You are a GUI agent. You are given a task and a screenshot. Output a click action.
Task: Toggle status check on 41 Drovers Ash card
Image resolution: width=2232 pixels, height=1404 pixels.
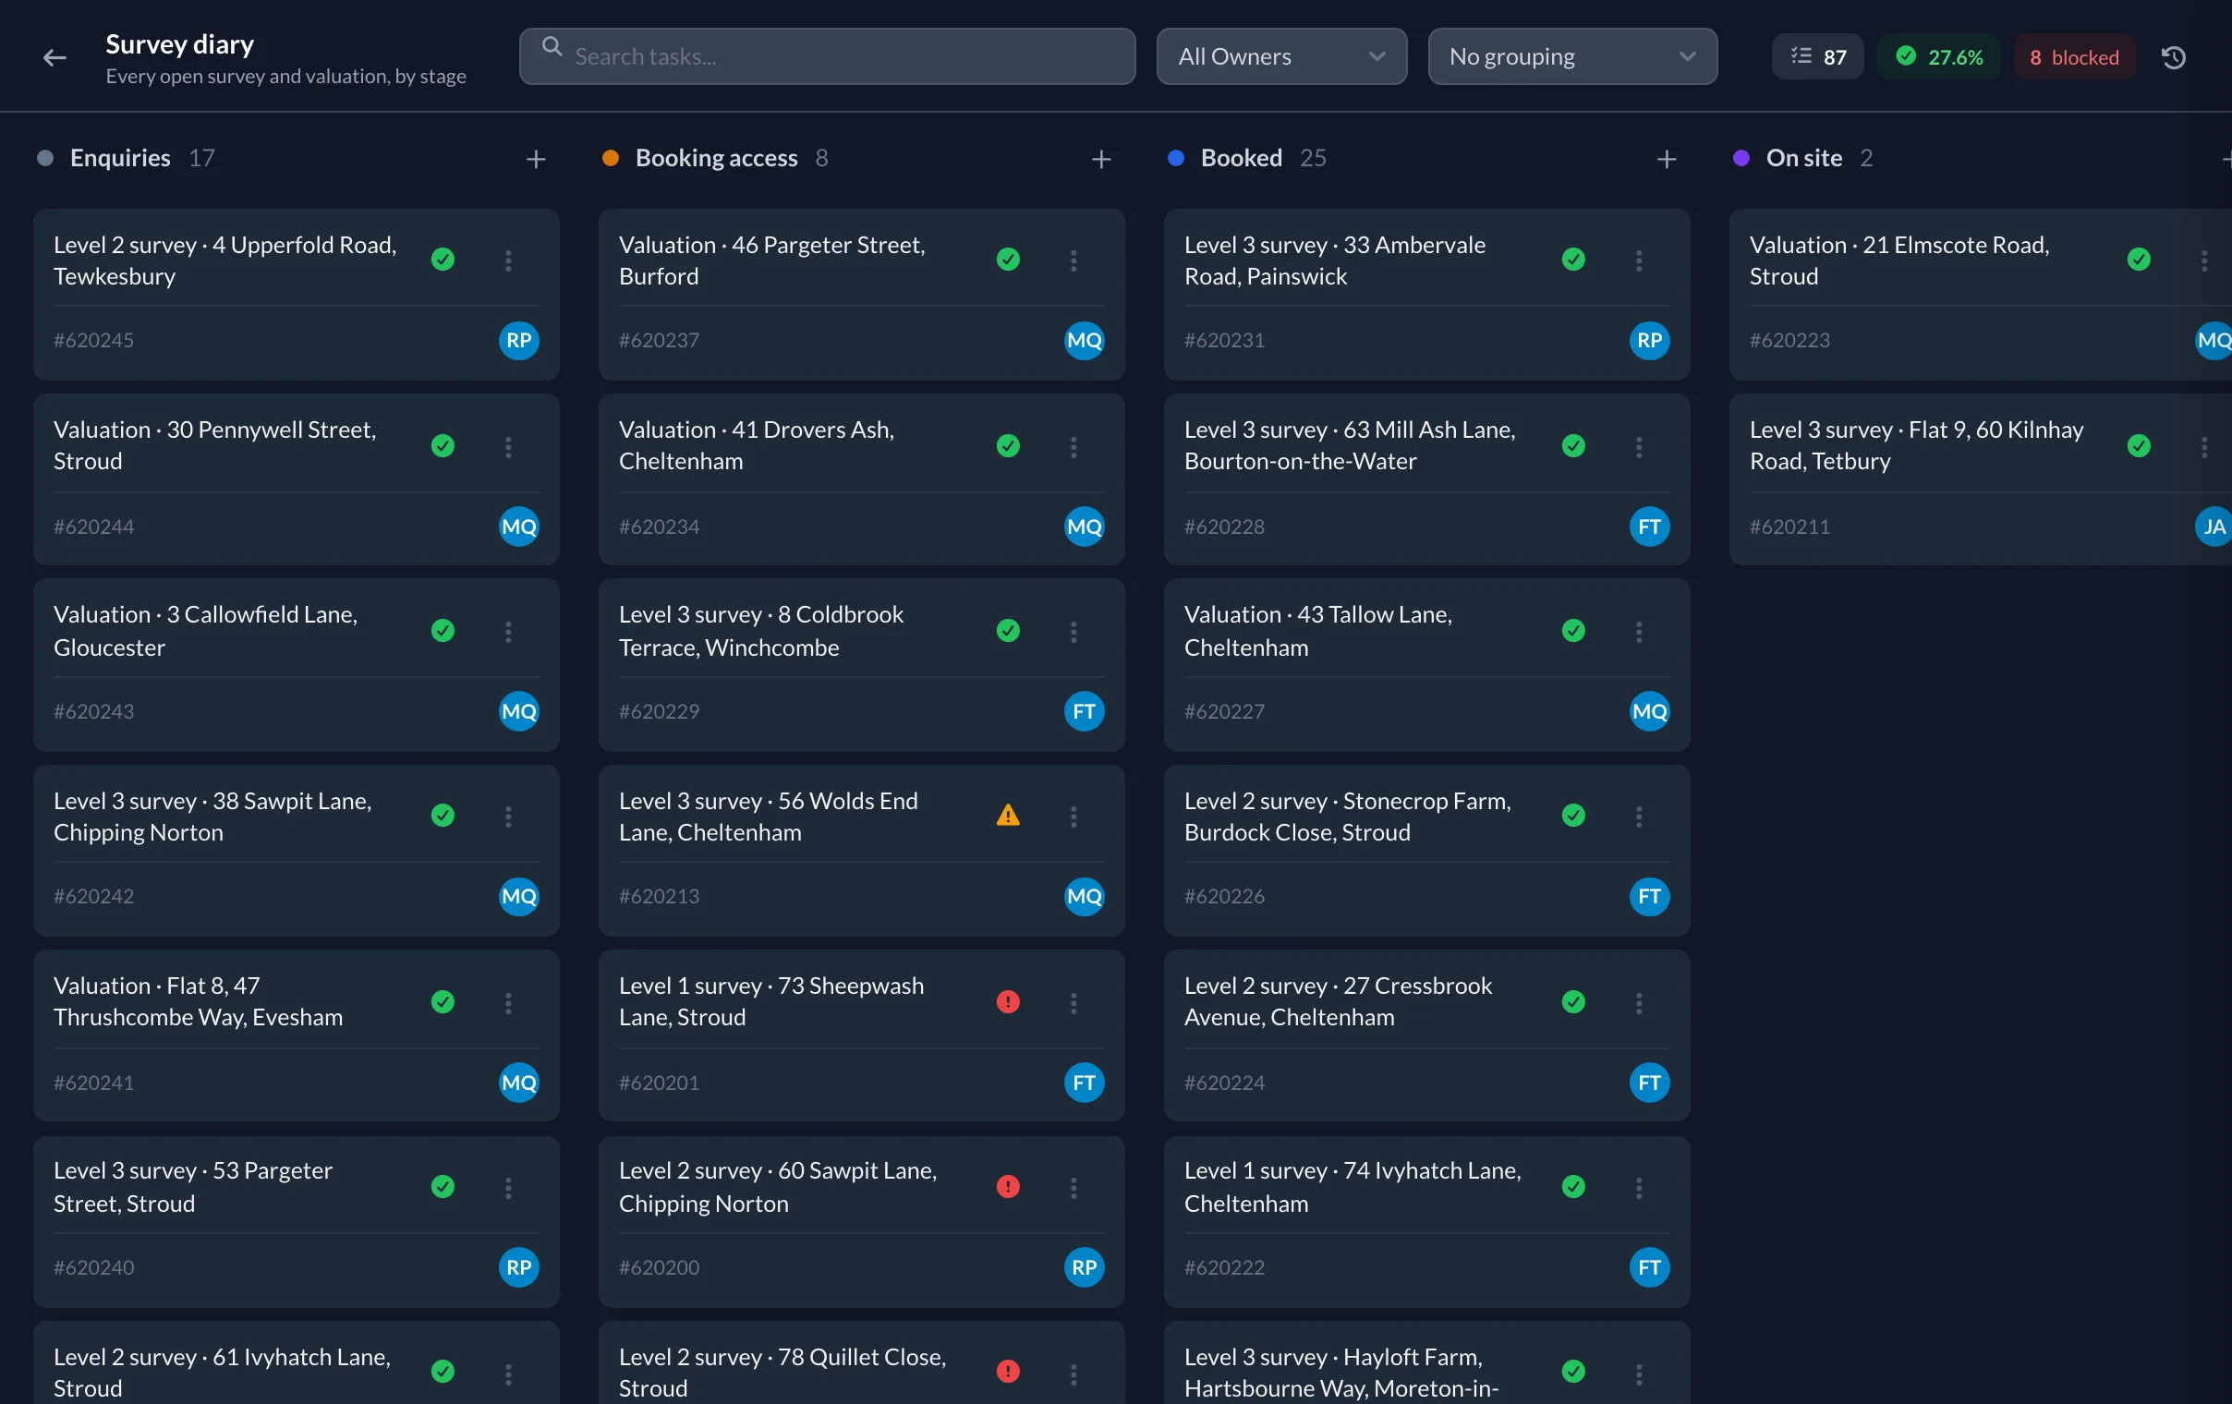pyautogui.click(x=1008, y=446)
